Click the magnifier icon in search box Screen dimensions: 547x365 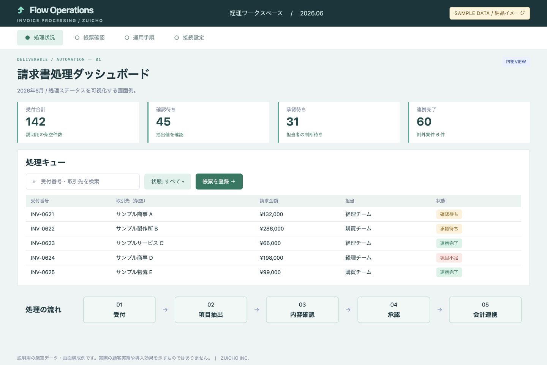click(34, 182)
